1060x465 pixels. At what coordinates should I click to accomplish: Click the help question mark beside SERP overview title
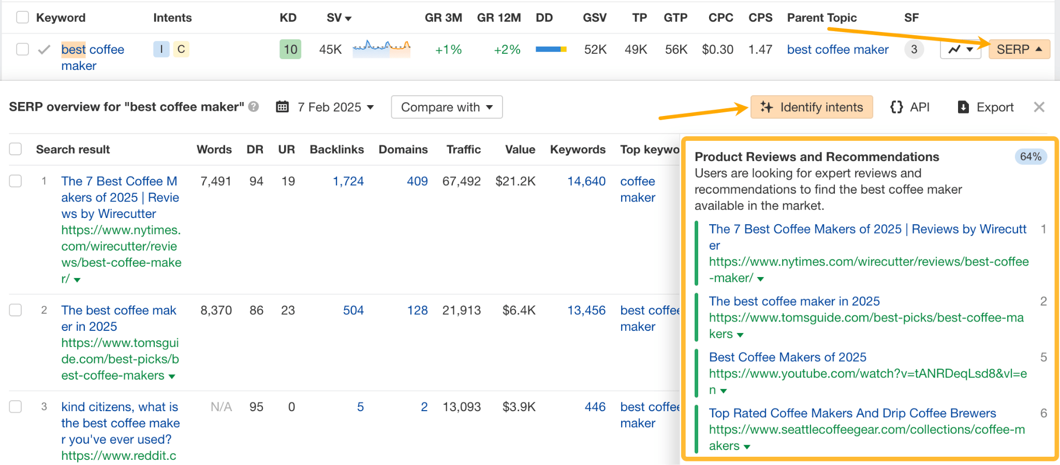click(x=253, y=107)
